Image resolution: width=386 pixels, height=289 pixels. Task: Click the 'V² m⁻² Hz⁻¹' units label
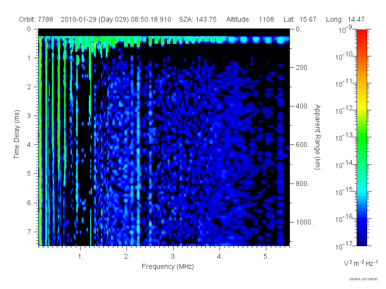pyautogui.click(x=360, y=263)
